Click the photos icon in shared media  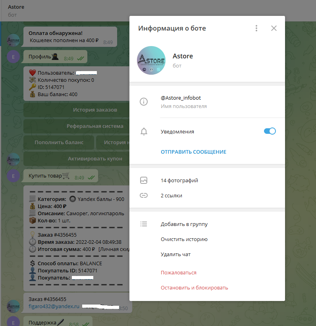pos(144,180)
